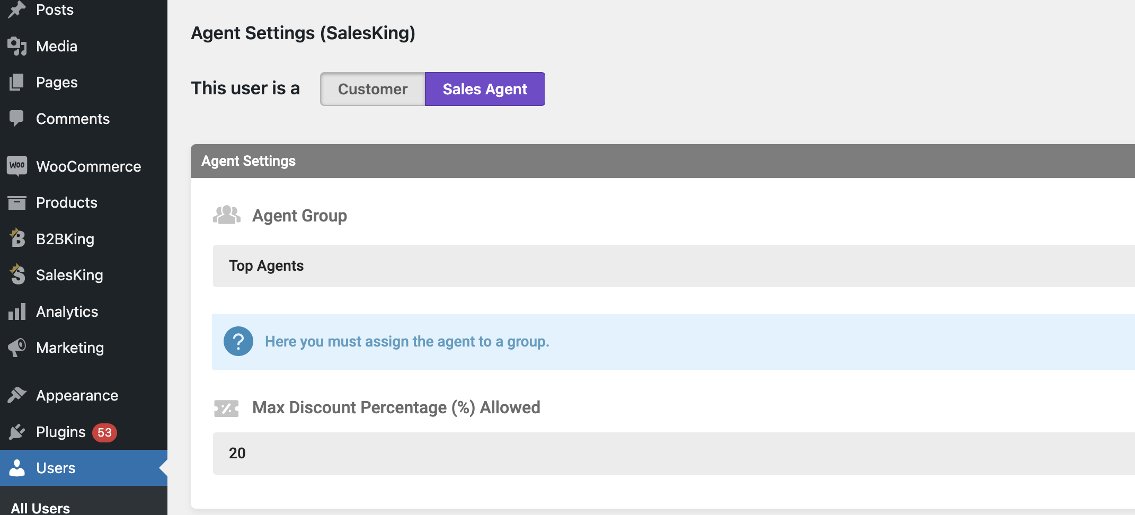1135x515 pixels.
Task: Click the WooCommerce logo icon
Action: coord(17,166)
